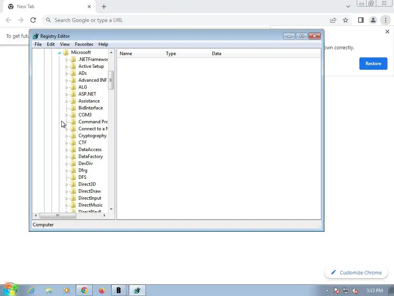The width and height of the screenshot is (394, 296).
Task: Click tree scroll down arrow
Action: click(111, 209)
